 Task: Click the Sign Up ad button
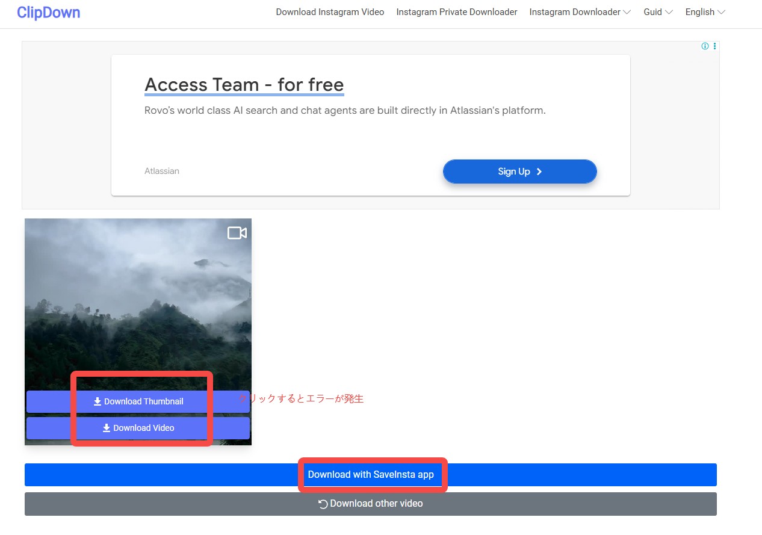coord(520,172)
